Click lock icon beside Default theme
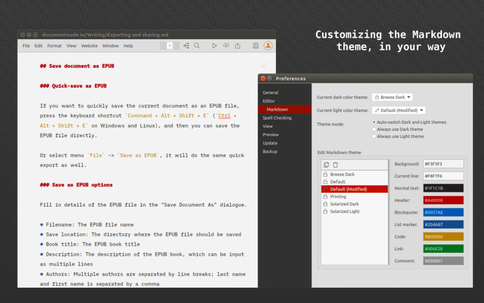The image size is (484, 303). pos(326,182)
